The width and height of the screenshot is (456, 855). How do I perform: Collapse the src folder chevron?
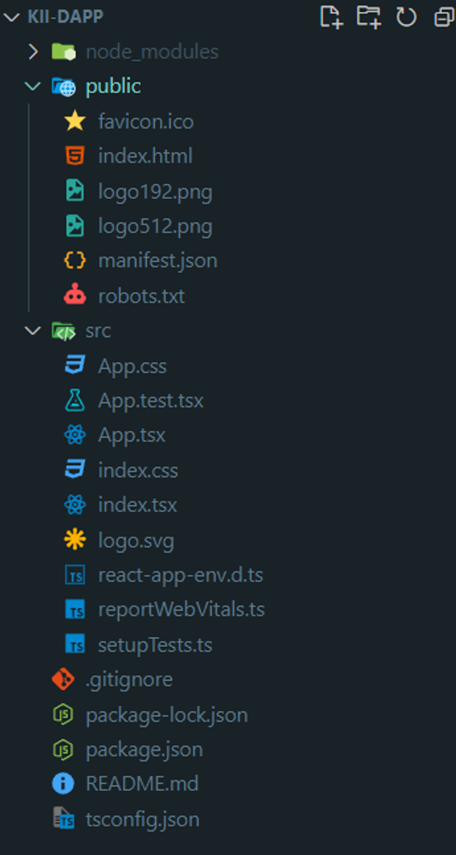32,330
